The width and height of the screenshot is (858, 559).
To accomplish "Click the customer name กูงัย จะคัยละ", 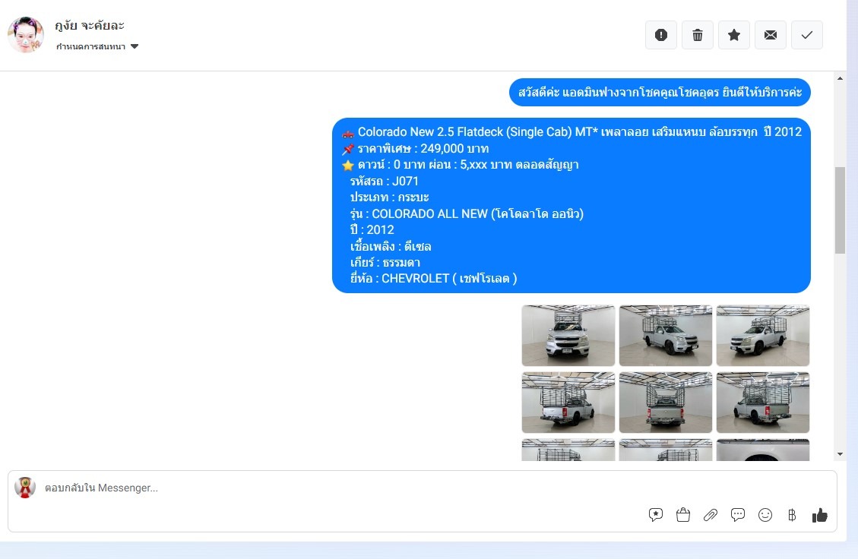I will click(90, 25).
